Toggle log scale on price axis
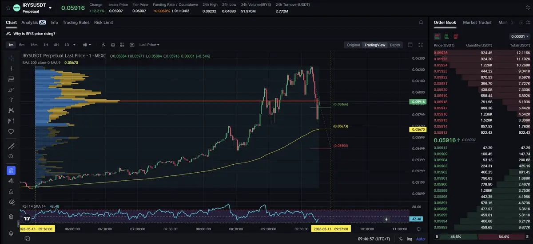This screenshot has width=533, height=244. click(x=410, y=239)
